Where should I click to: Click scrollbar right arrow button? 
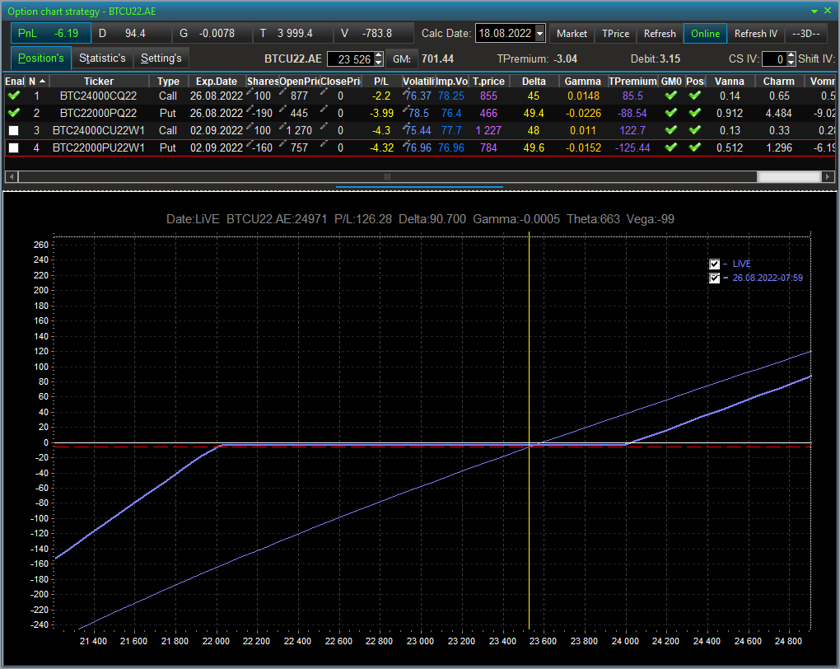coord(828,176)
